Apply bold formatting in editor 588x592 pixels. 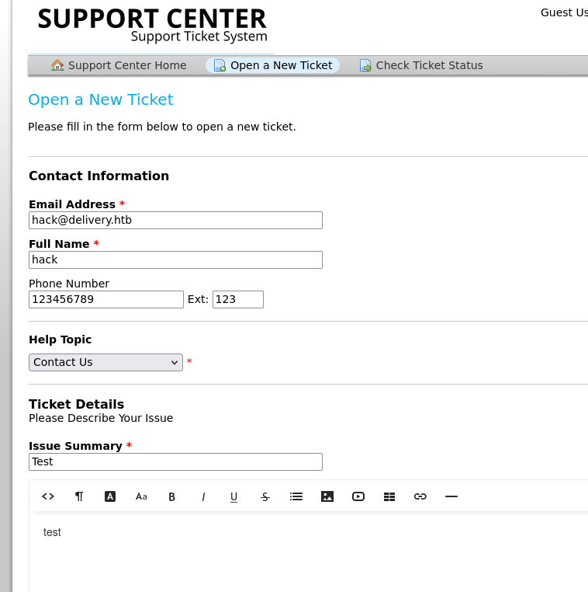[172, 496]
